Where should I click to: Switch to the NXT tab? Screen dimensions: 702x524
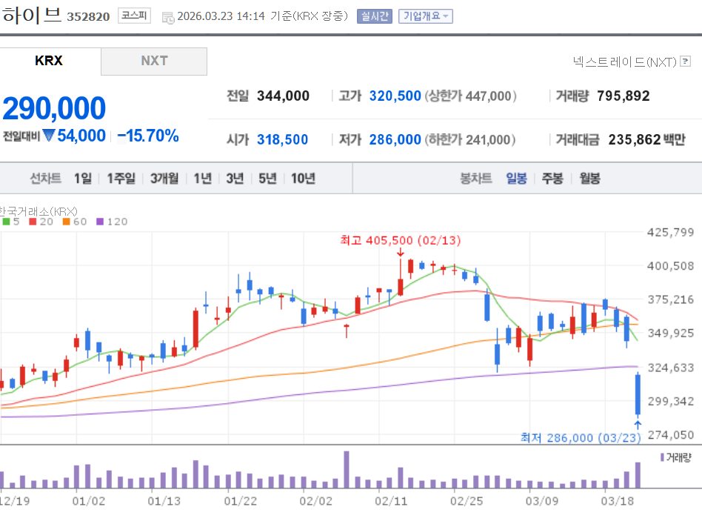point(154,62)
